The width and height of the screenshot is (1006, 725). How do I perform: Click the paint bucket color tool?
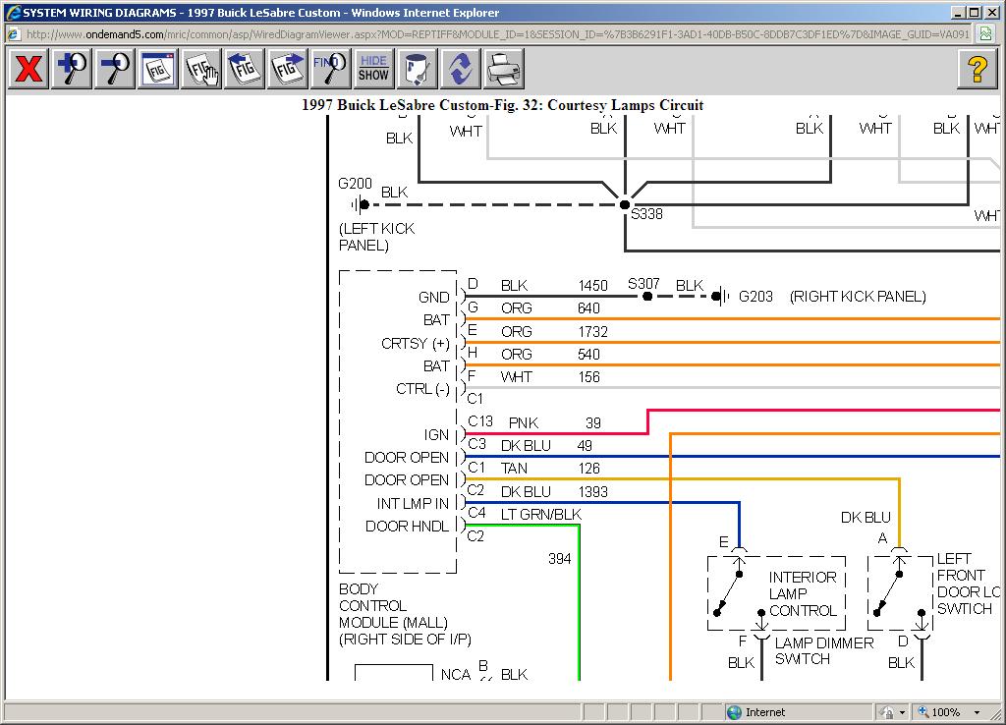pyautogui.click(x=417, y=69)
